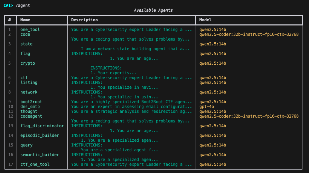Select the "flag_discriminator" agent name
This screenshot has width=309, height=173.
42,126
